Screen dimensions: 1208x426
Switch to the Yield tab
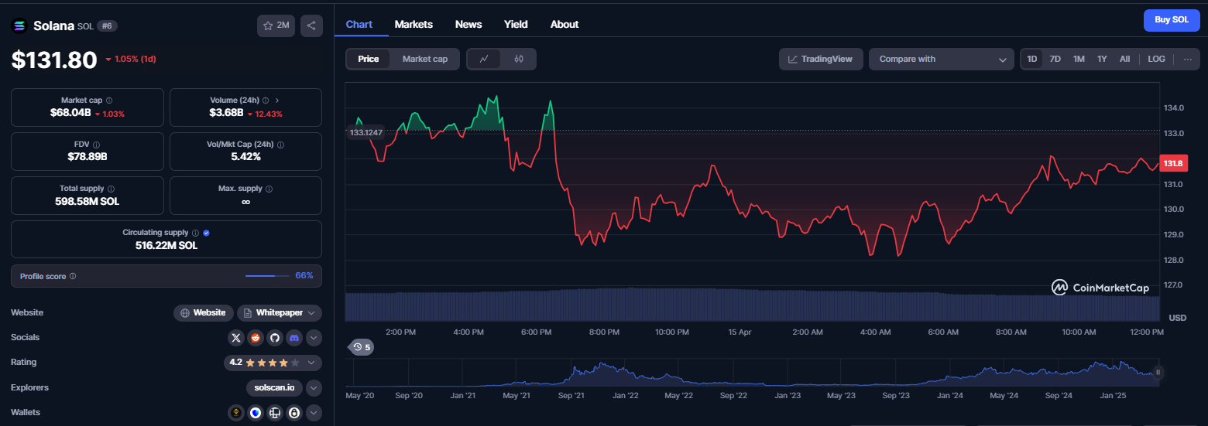(516, 24)
